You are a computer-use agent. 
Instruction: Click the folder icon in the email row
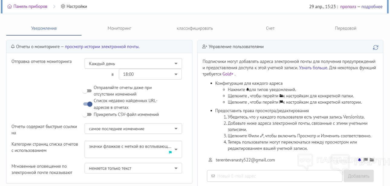point(372,160)
